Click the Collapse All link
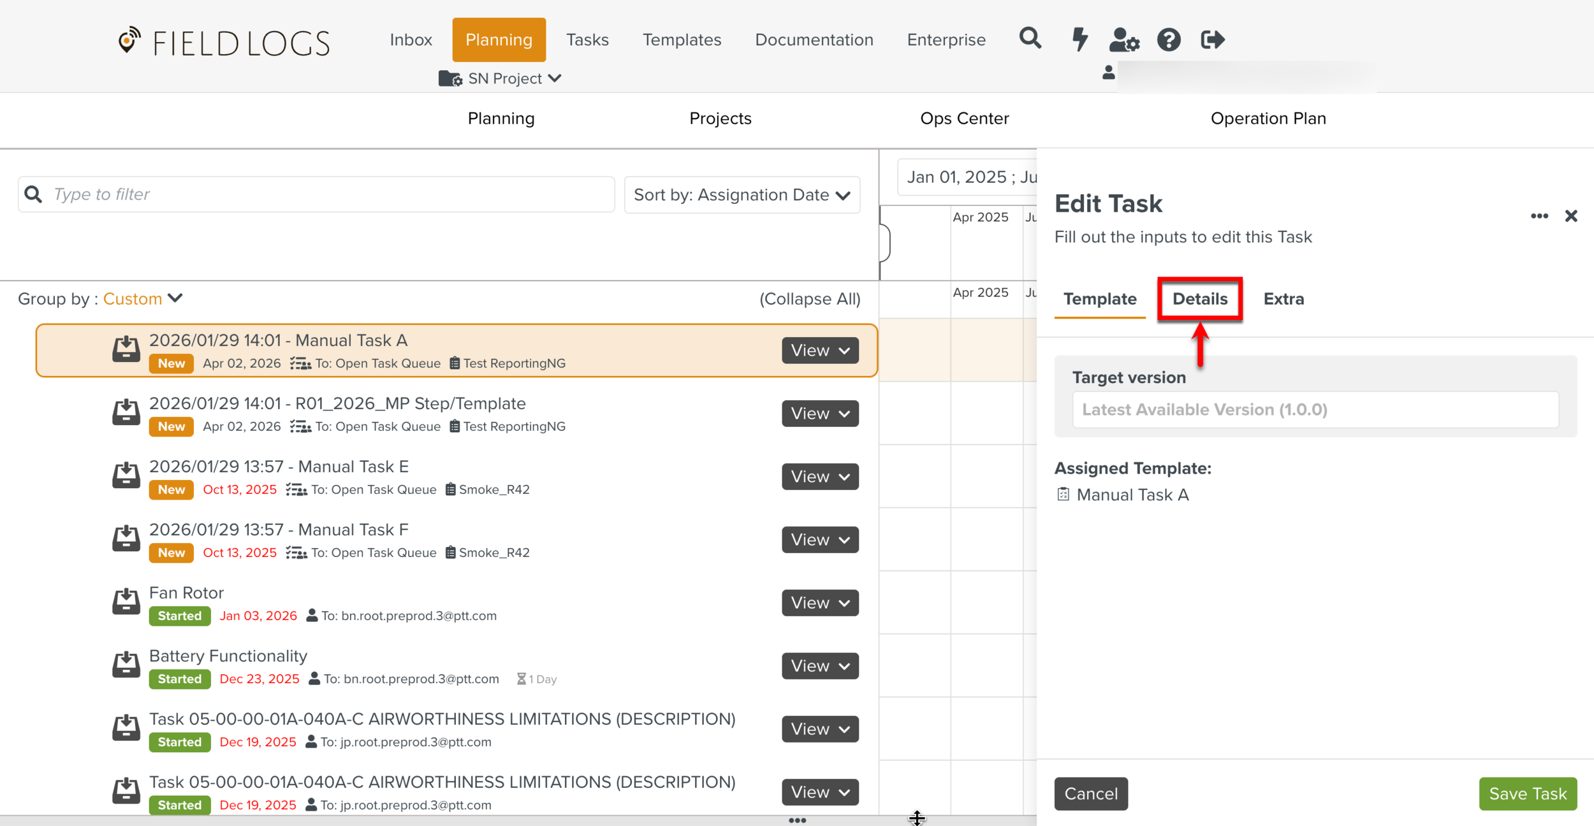 809,298
